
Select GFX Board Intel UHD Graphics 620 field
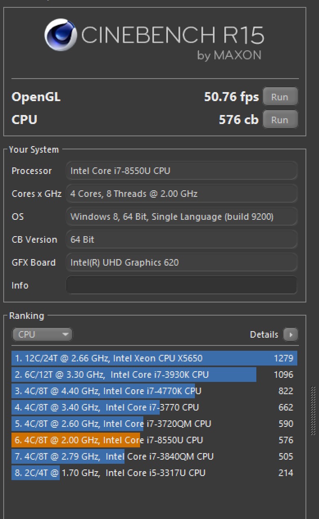(x=181, y=262)
